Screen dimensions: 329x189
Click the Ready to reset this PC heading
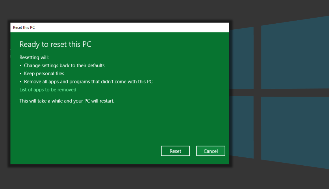[55, 44]
